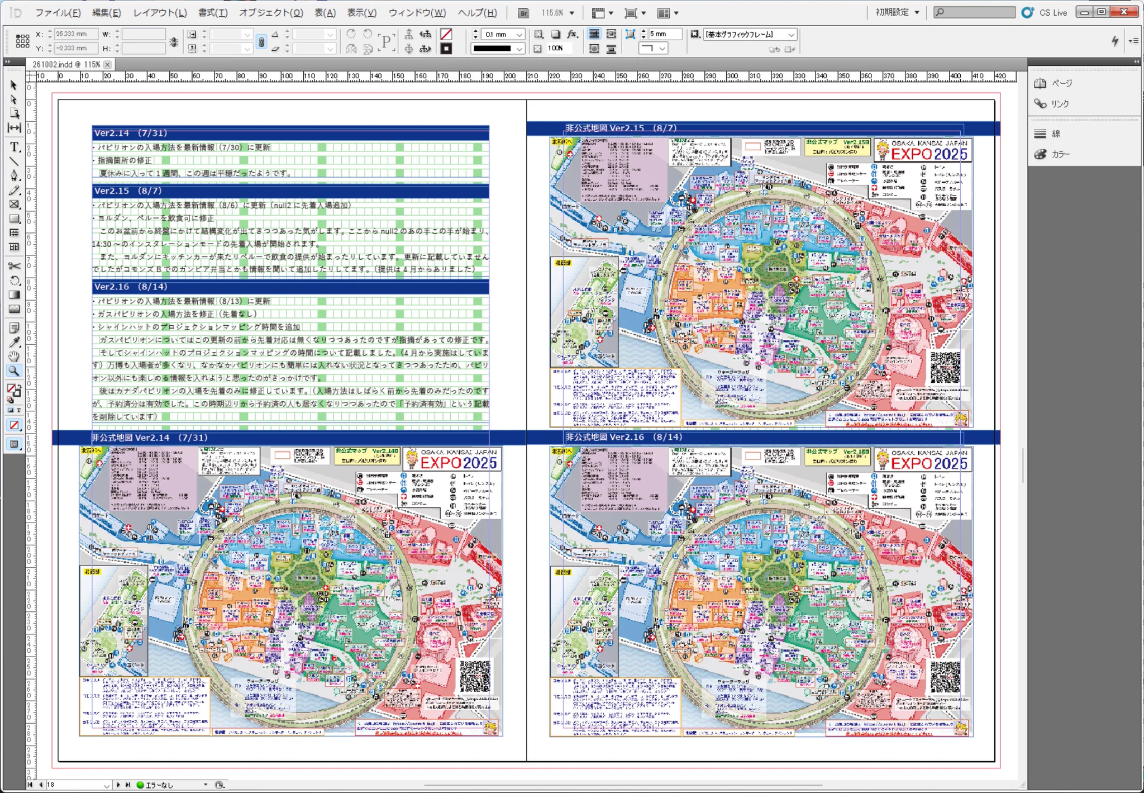
Task: Select the Scissors tool
Action: 14,266
